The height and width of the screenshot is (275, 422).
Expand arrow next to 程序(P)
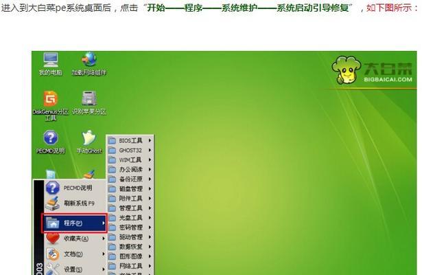coord(103,223)
